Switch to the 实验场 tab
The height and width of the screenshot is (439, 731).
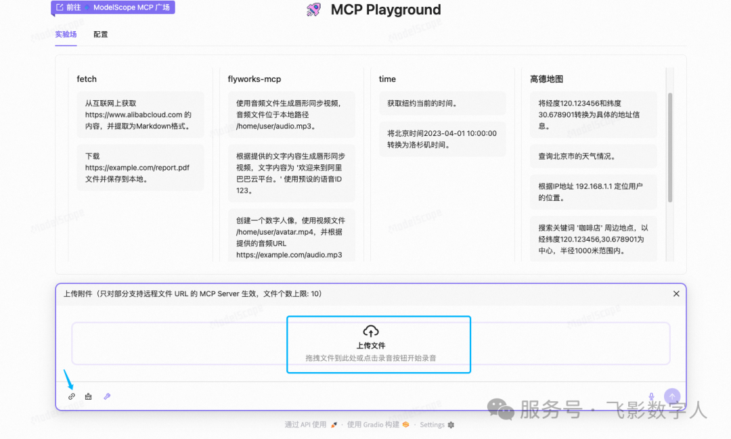pos(66,34)
